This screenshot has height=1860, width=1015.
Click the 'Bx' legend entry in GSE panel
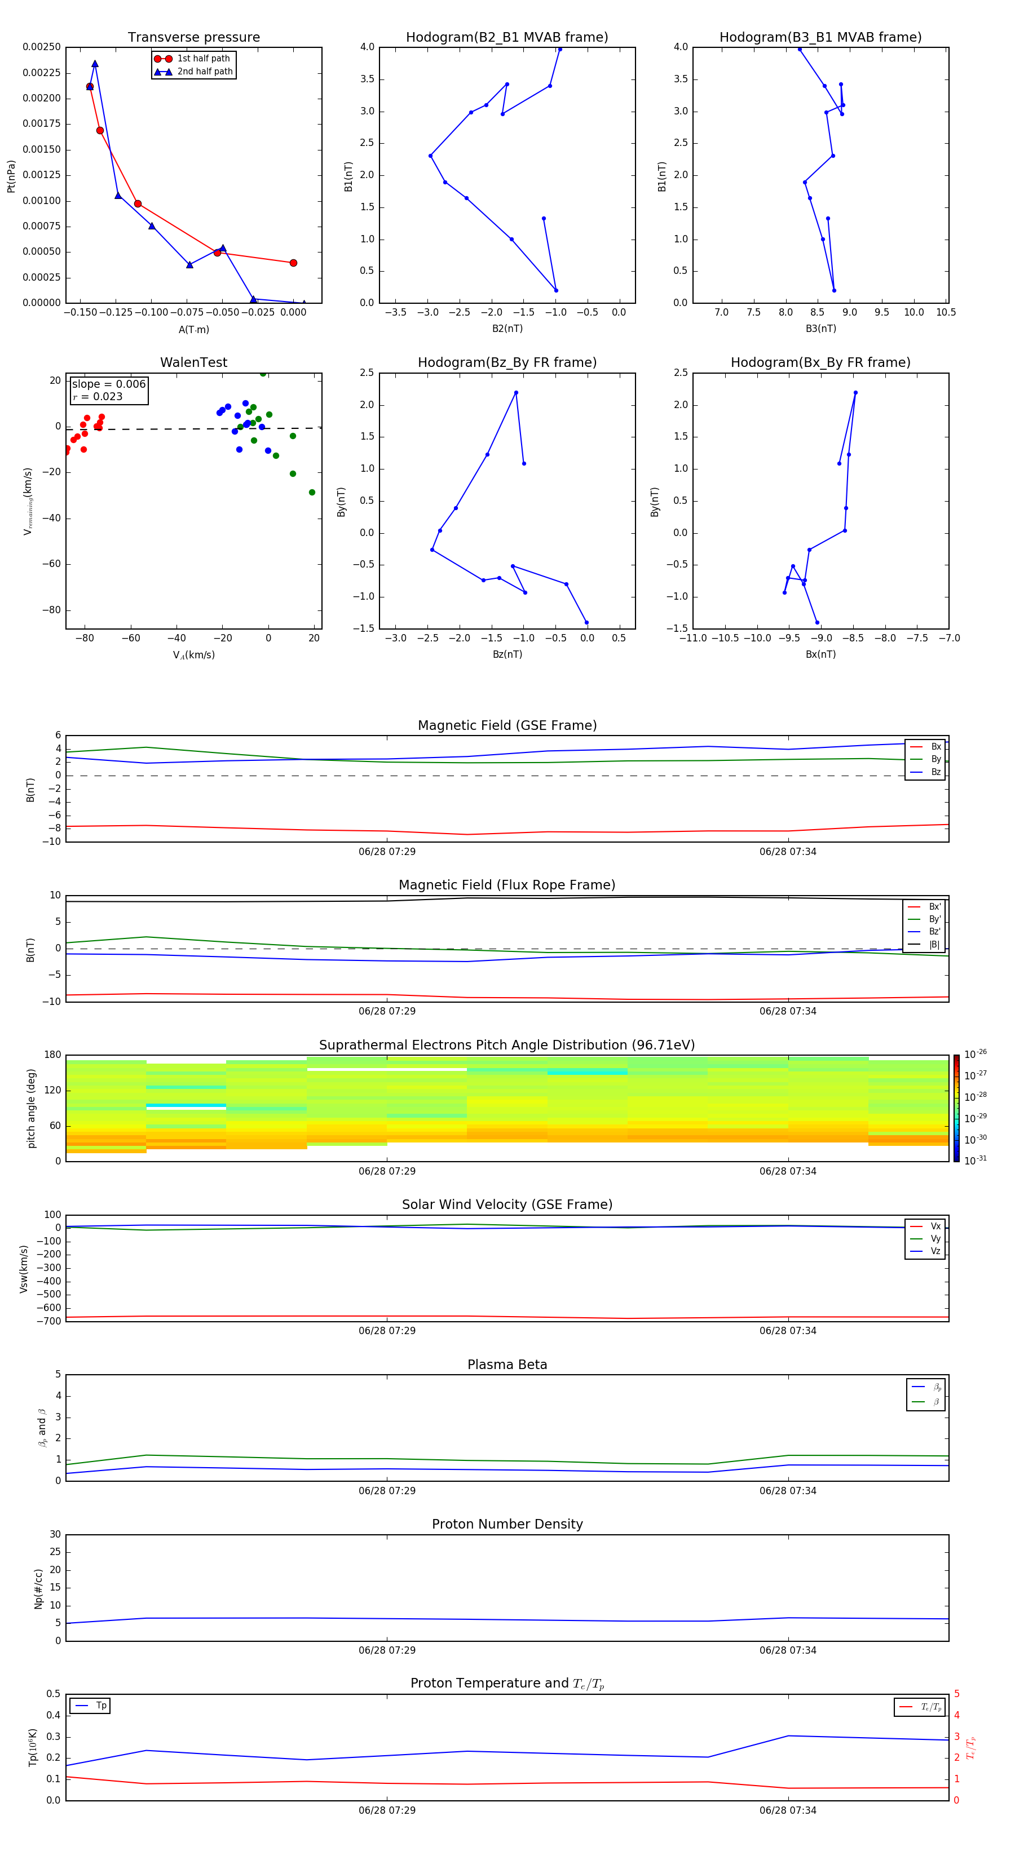point(925,747)
